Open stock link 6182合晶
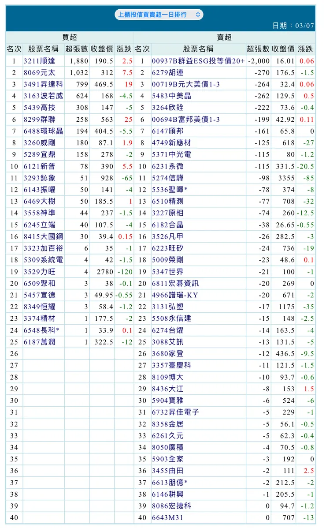Screen dimensions: 326x528 (x=167, y=225)
